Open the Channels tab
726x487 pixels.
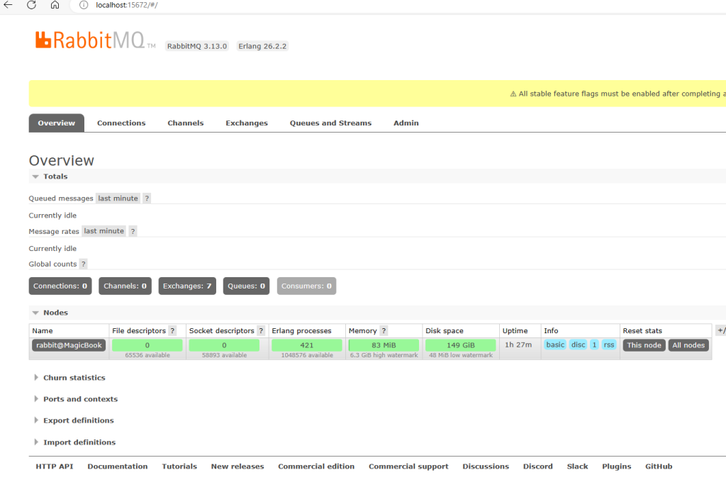point(186,123)
